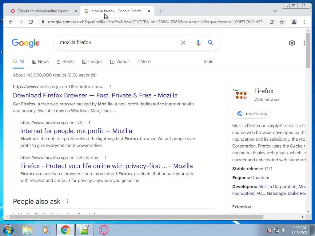The height and width of the screenshot is (236, 315).
Task: Open the network tray icon
Action: [277, 230]
